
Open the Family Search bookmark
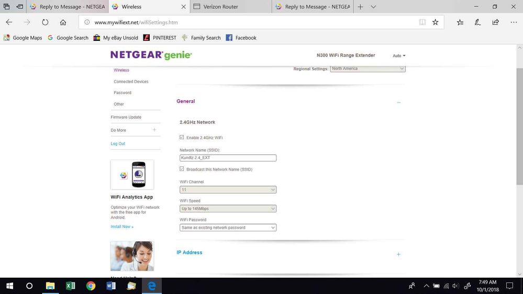pyautogui.click(x=201, y=38)
